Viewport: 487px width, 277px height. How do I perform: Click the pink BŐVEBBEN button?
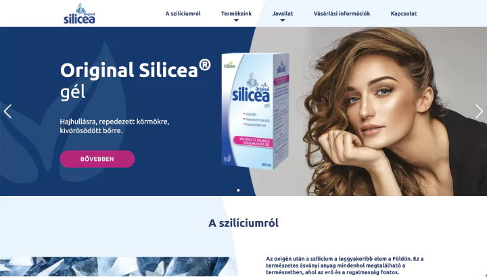[97, 159]
